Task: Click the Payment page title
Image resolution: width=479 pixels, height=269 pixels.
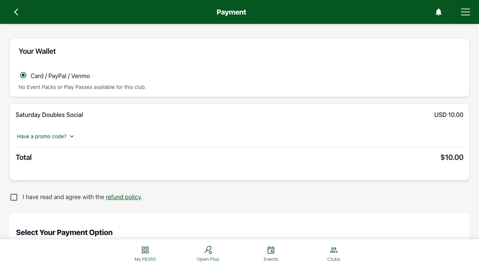Action: tap(231, 12)
